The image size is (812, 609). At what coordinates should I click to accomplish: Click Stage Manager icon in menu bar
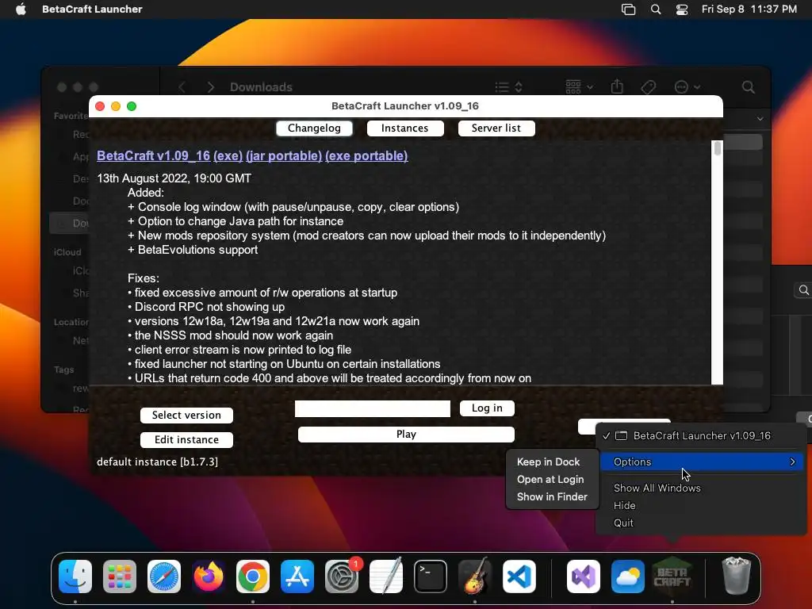click(628, 9)
